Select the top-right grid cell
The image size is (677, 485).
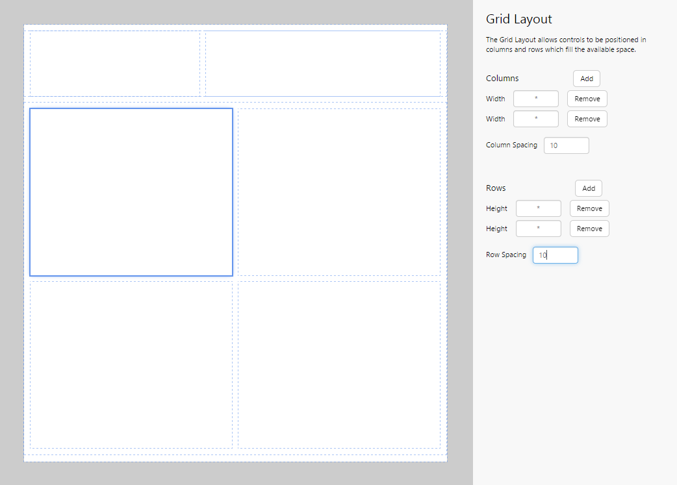[x=323, y=63]
